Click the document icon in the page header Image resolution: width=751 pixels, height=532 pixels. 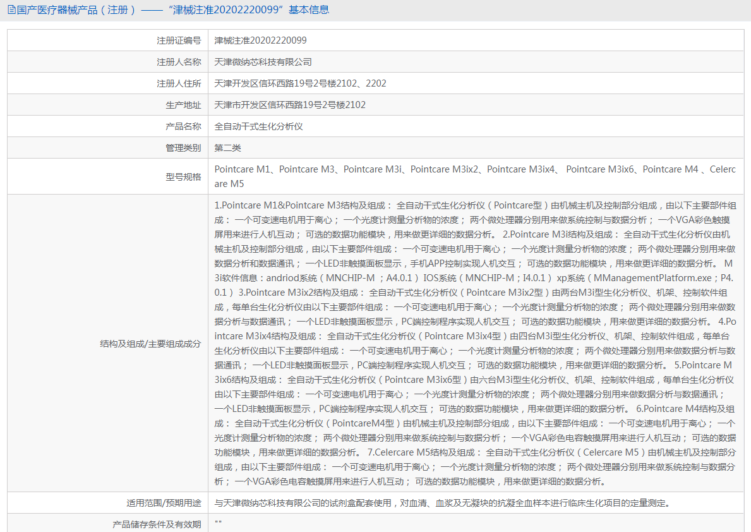click(x=11, y=10)
